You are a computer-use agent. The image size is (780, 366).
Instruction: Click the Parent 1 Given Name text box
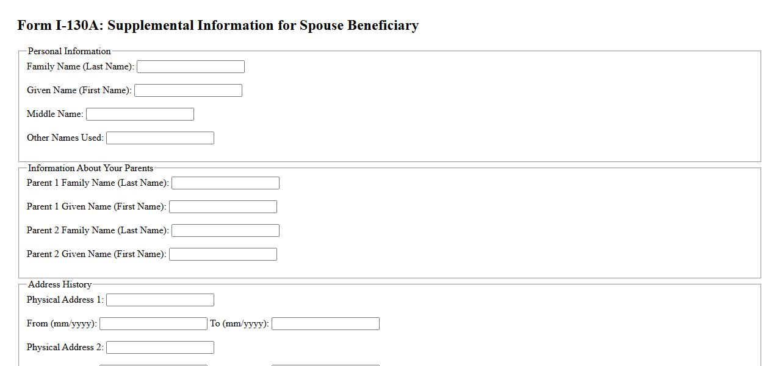223,207
